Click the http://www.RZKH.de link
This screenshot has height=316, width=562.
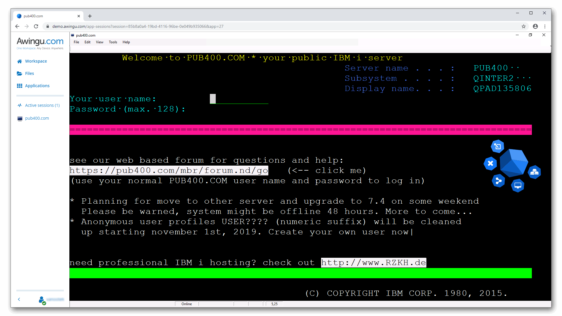point(373,262)
